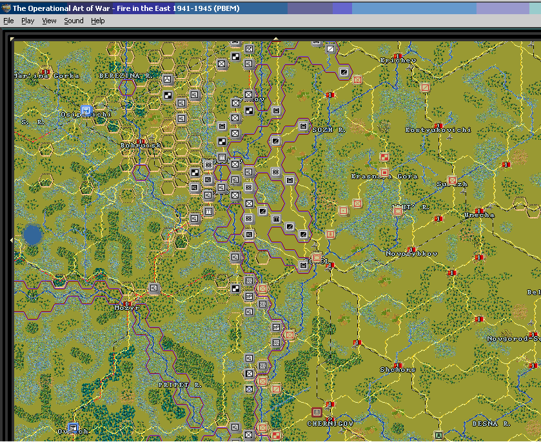Select the Soviet unit counter on Gomel
This screenshot has width=541, height=442.
click(317, 258)
